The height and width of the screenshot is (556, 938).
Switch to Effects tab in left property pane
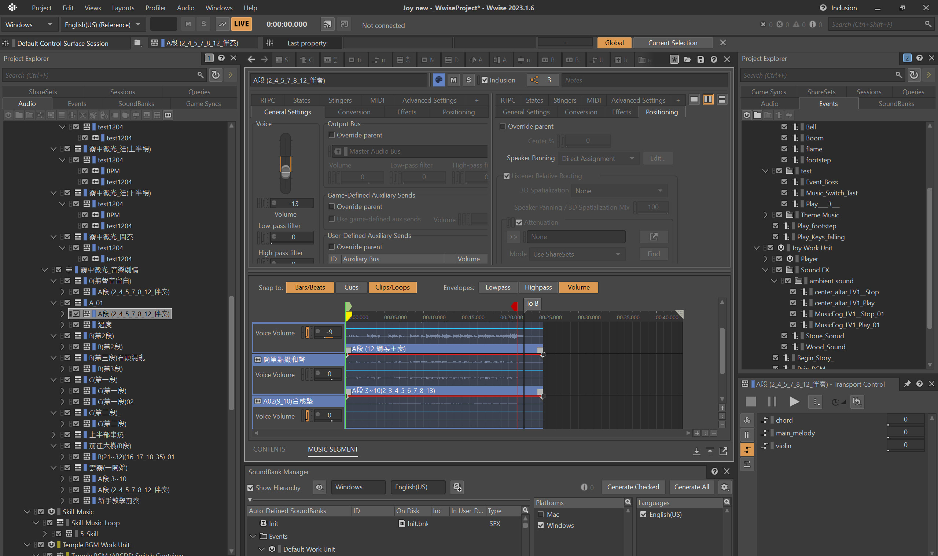[x=407, y=112]
